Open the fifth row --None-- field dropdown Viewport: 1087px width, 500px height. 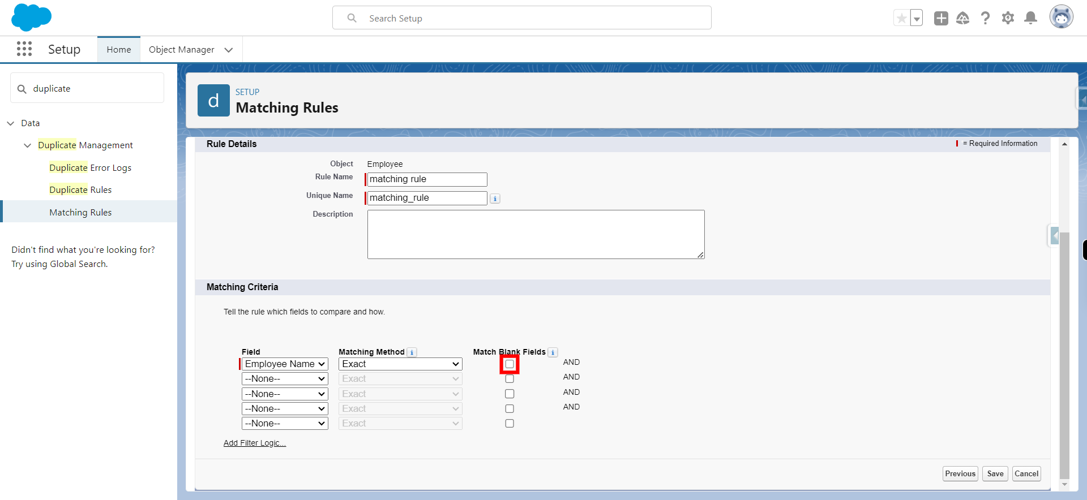point(285,423)
